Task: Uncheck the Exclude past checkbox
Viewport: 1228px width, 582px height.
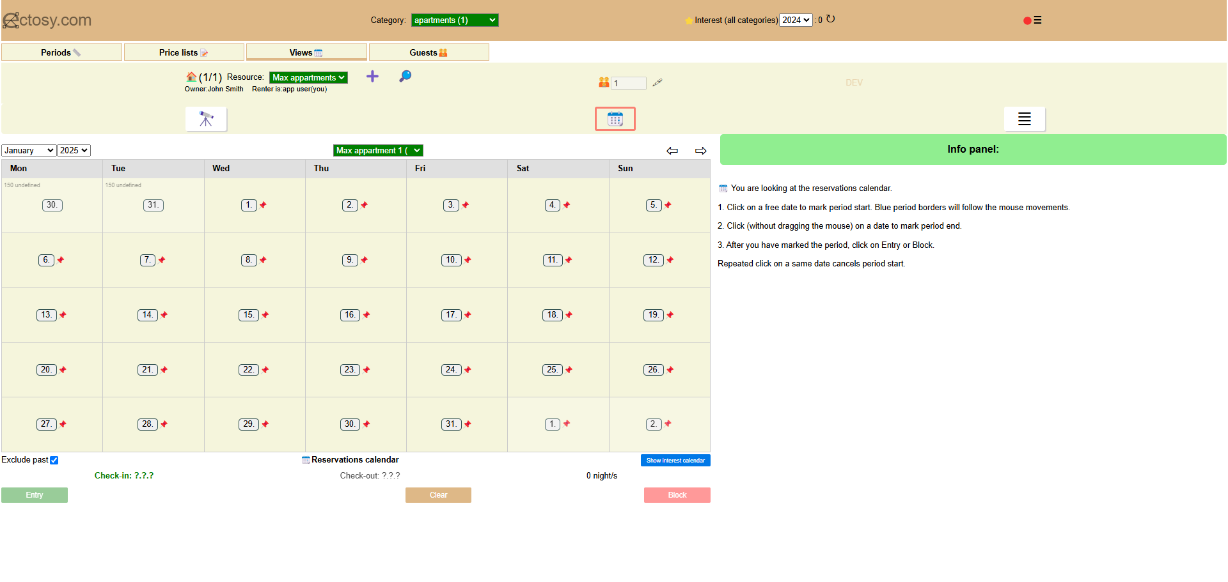Action: tap(54, 460)
